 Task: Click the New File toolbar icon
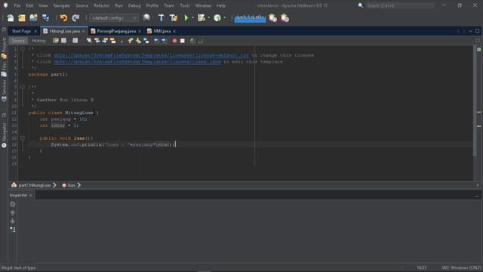(x=10, y=18)
